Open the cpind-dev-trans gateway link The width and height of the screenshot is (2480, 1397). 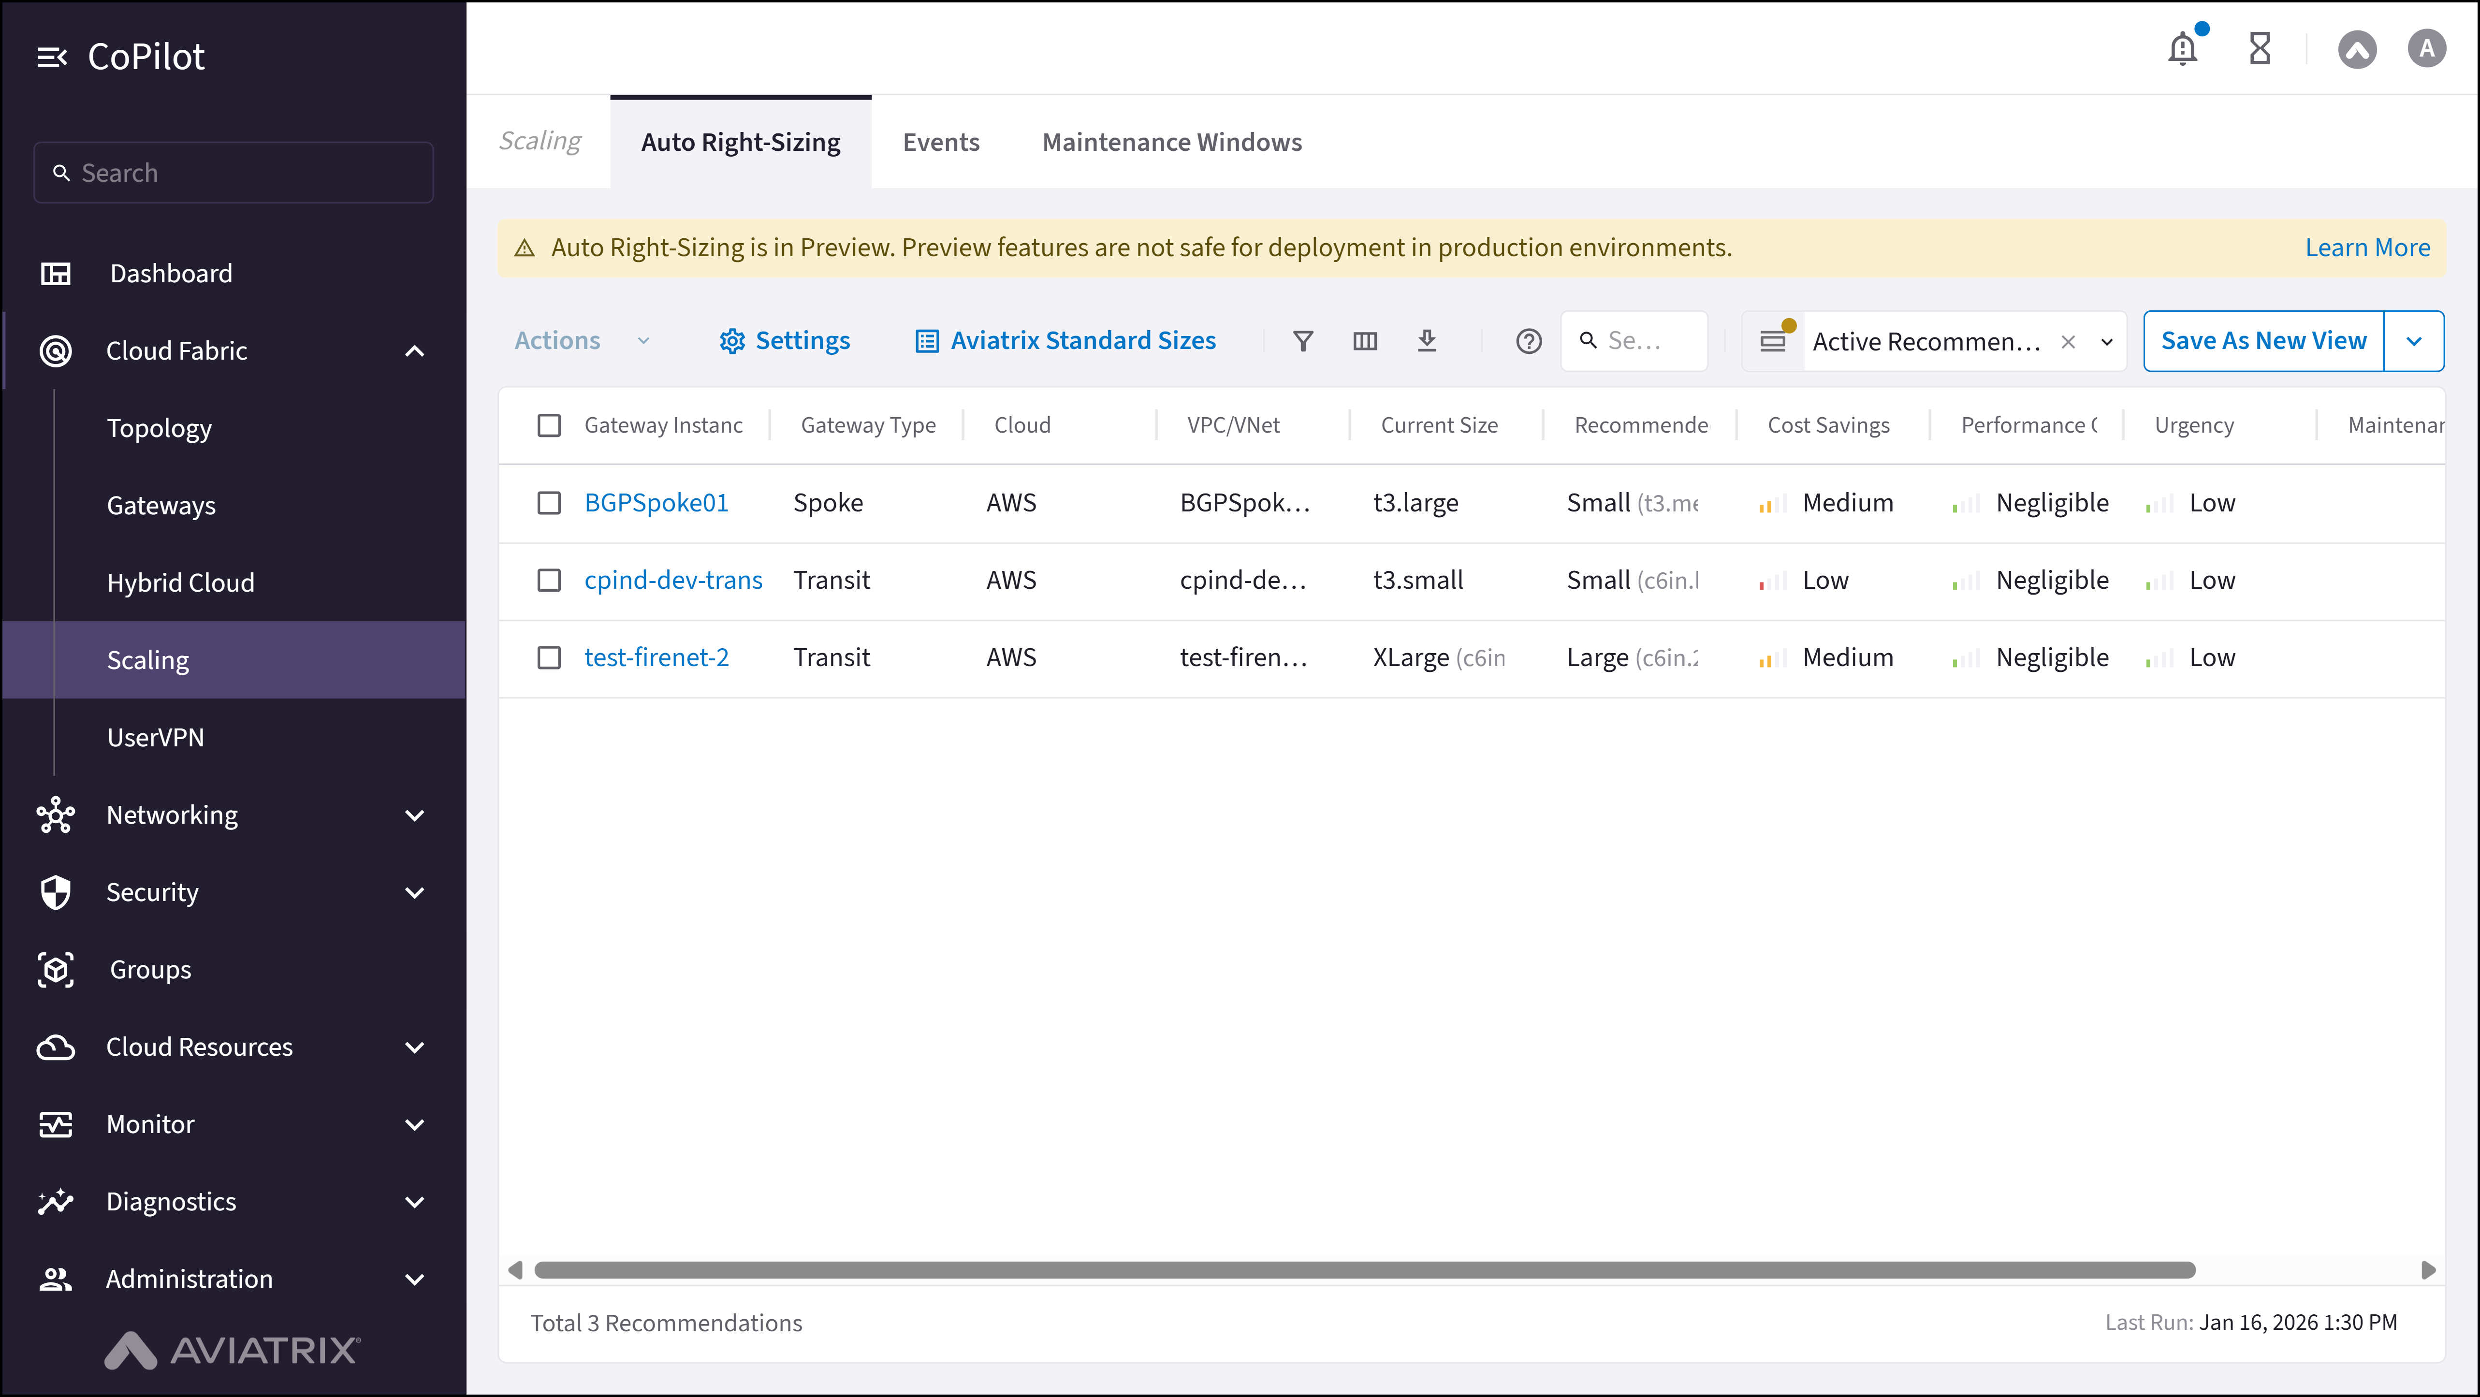pos(673,581)
